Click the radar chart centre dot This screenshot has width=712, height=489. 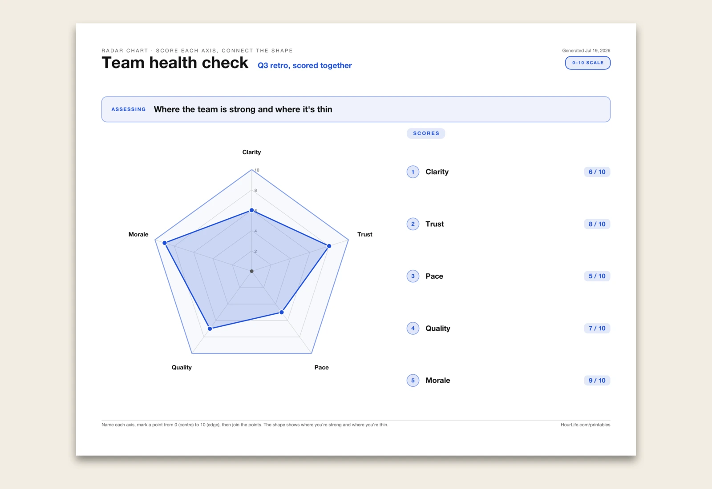(x=251, y=271)
